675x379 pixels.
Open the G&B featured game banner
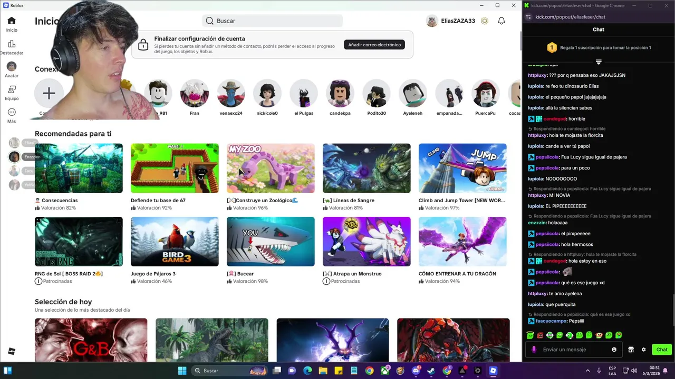coord(91,340)
